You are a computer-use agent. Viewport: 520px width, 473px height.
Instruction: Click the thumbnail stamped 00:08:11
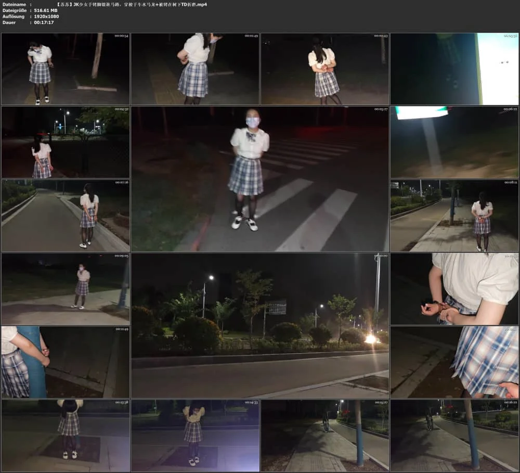454,216
